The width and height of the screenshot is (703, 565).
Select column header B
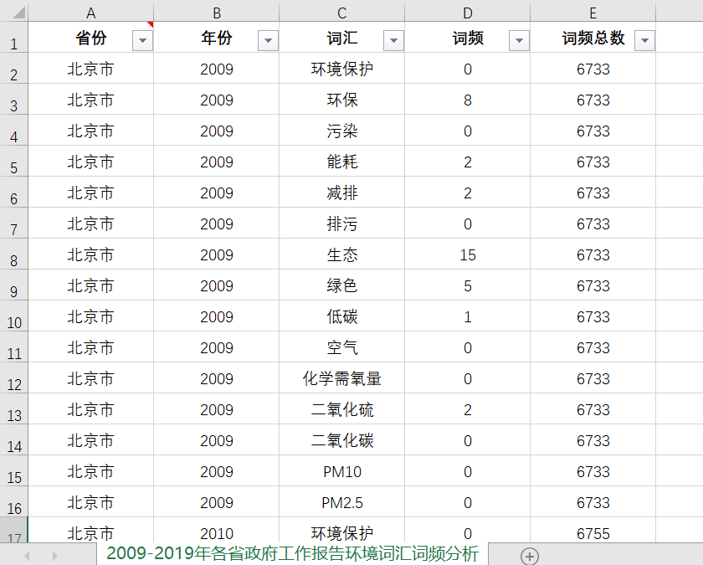click(x=216, y=12)
